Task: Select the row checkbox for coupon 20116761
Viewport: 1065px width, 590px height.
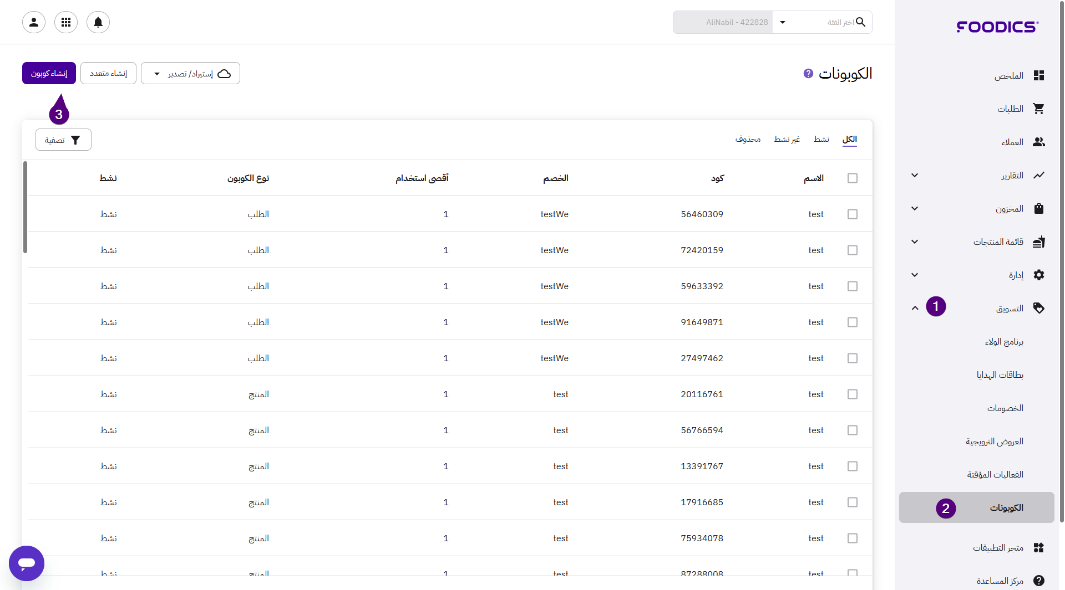Action: pyautogui.click(x=853, y=394)
